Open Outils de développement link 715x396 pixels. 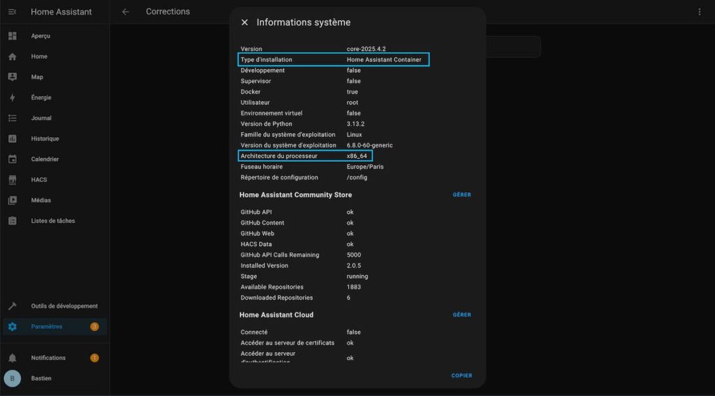pos(64,306)
